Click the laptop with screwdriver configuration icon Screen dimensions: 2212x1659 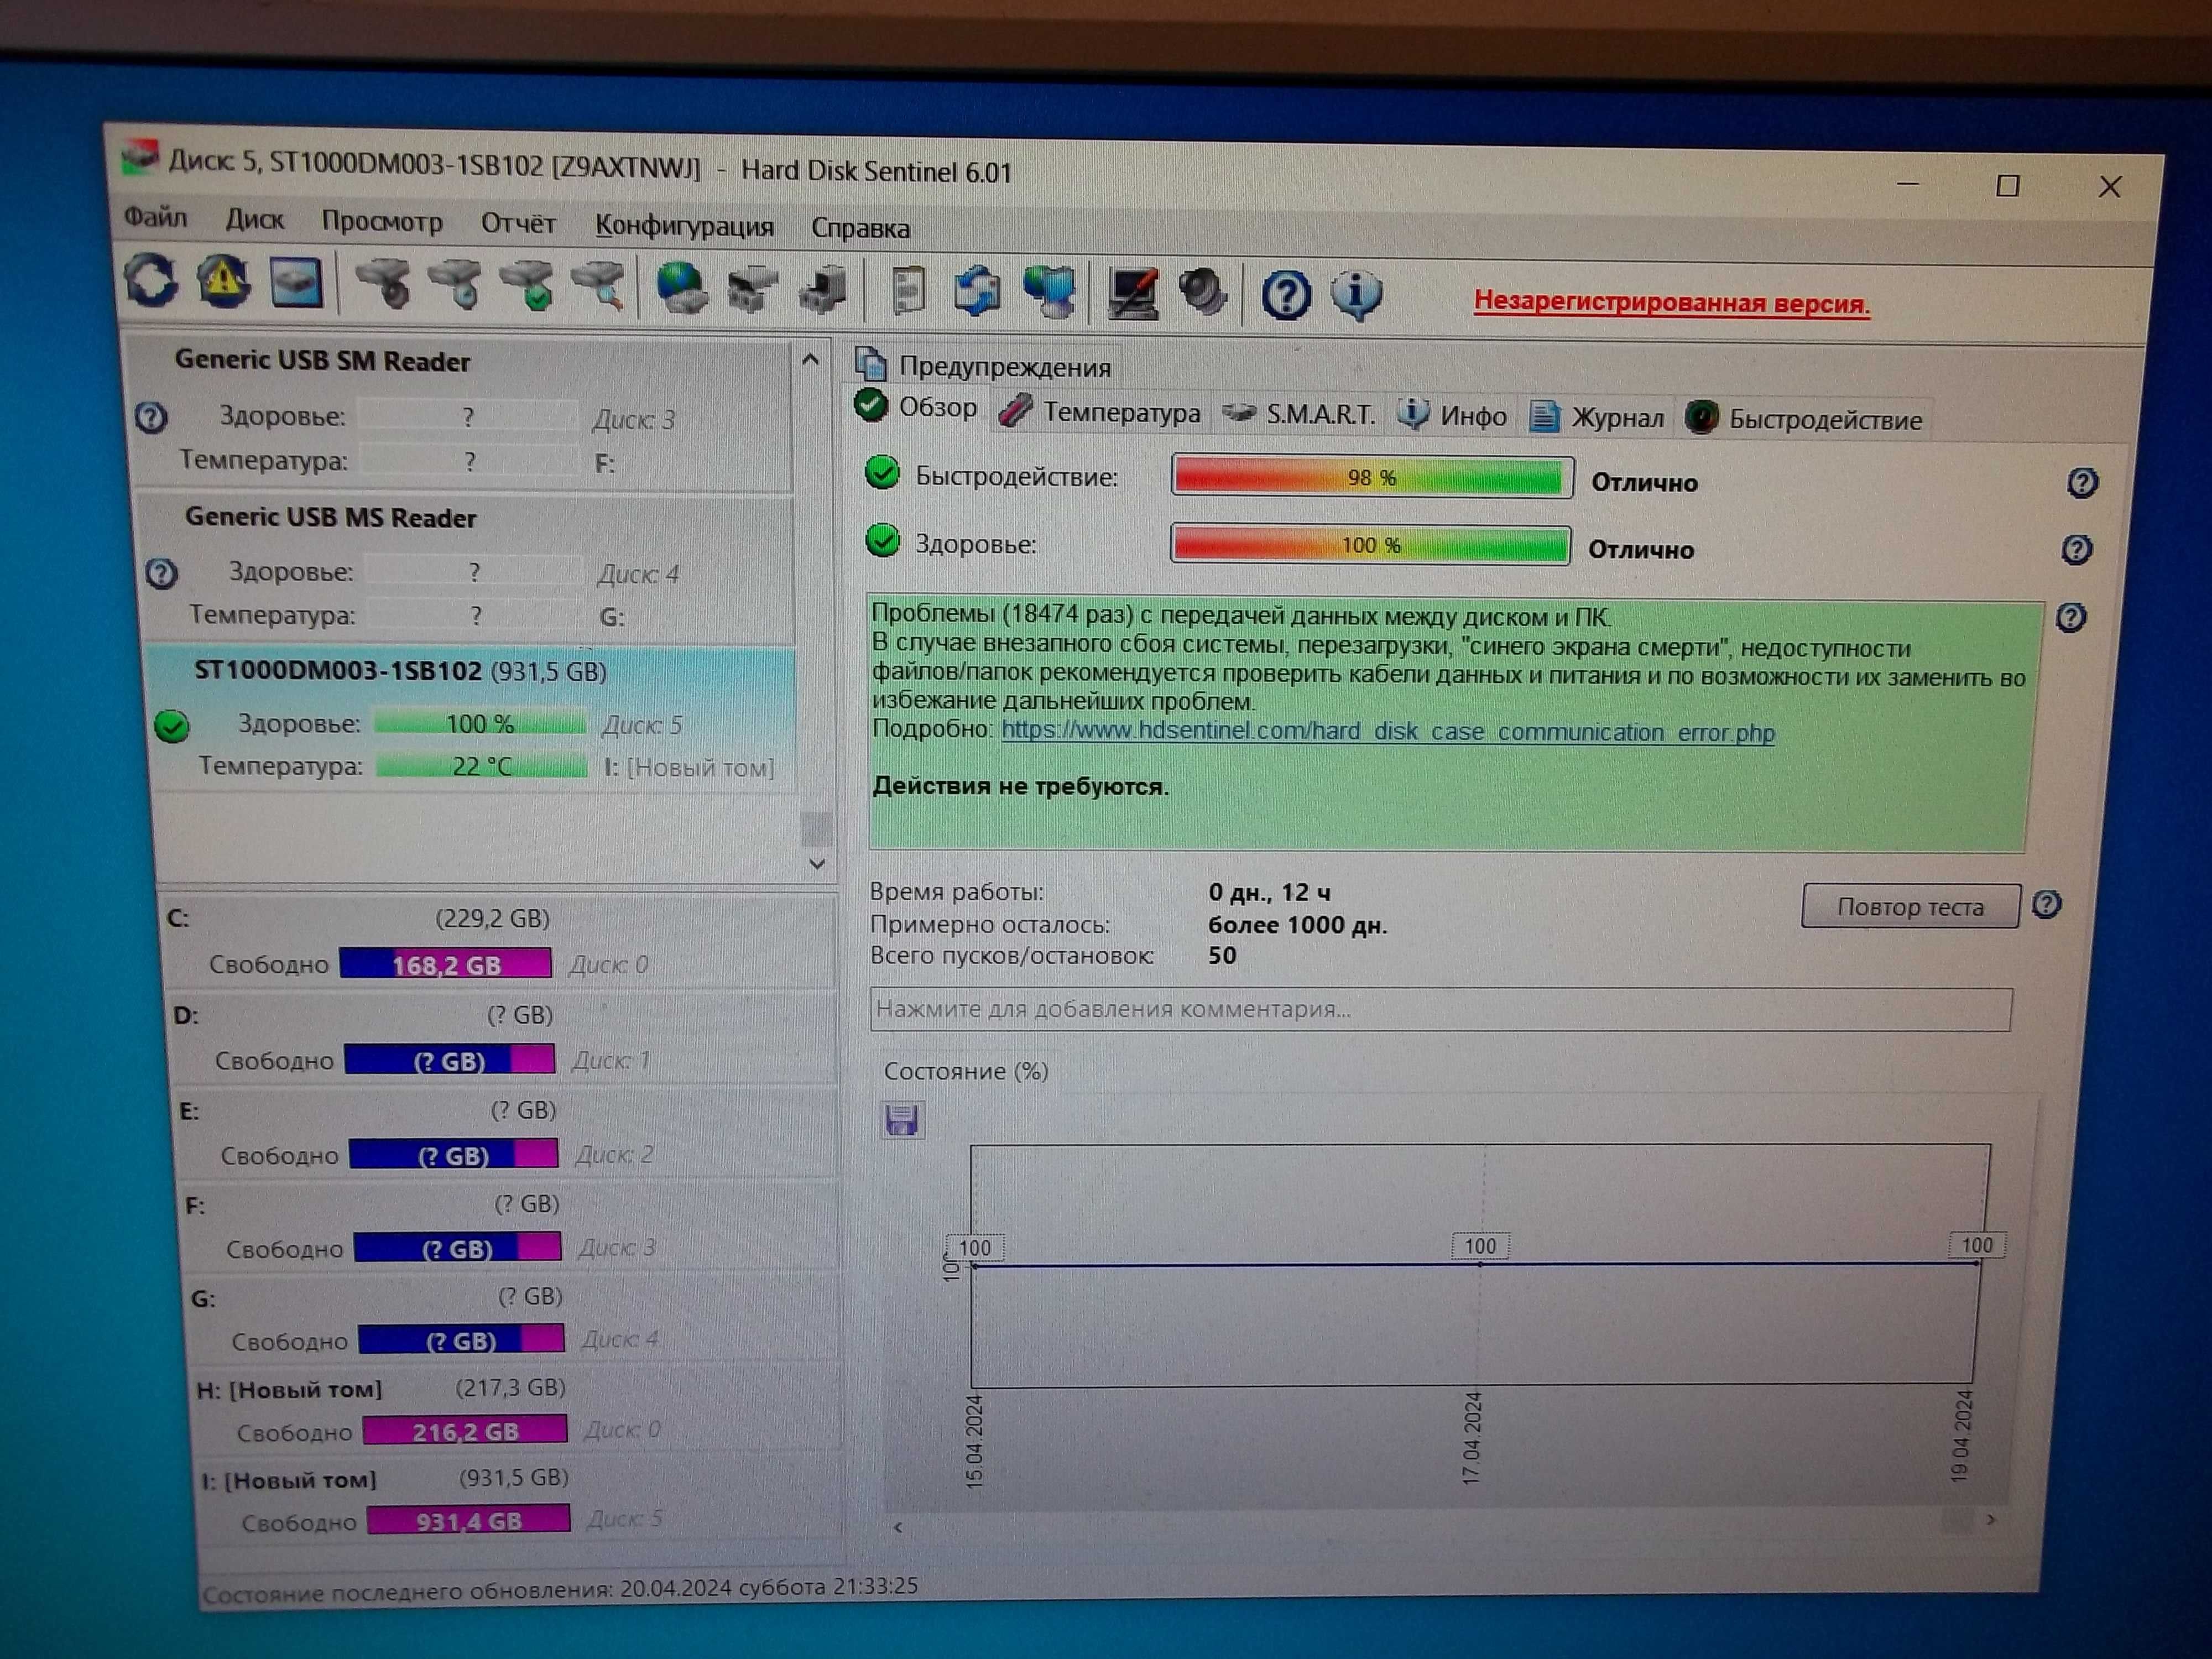tap(1133, 294)
